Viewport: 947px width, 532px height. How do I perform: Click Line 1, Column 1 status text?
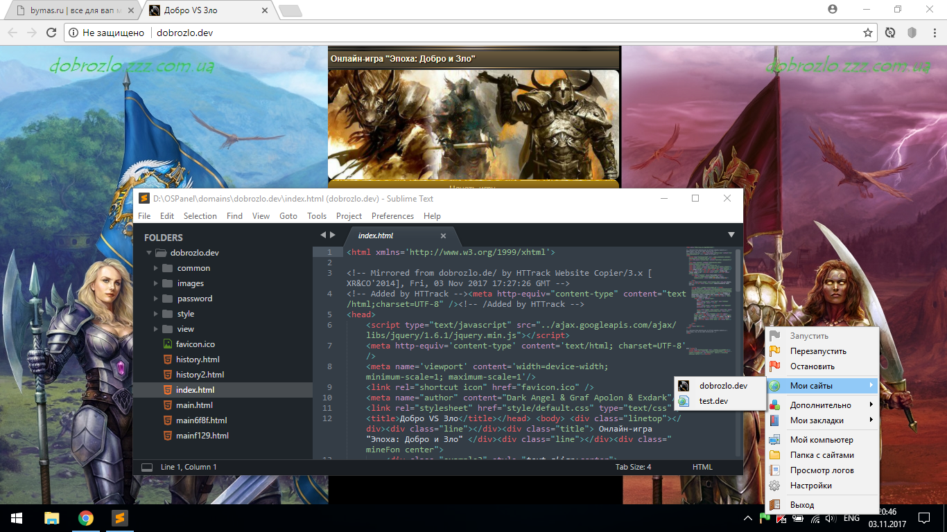pos(189,467)
